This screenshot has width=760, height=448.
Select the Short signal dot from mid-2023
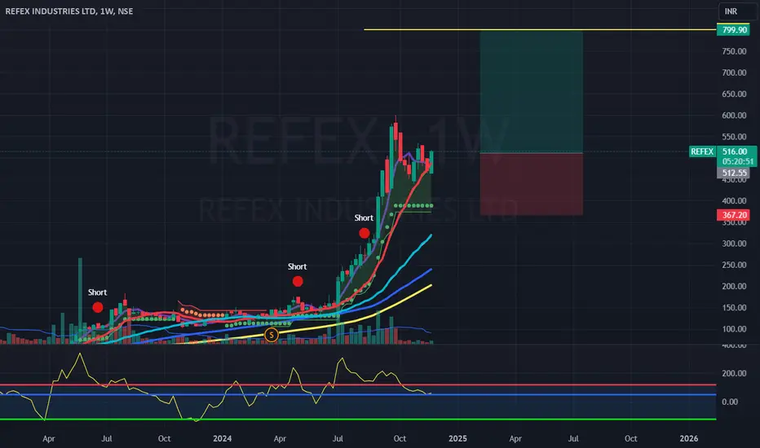coord(97,308)
